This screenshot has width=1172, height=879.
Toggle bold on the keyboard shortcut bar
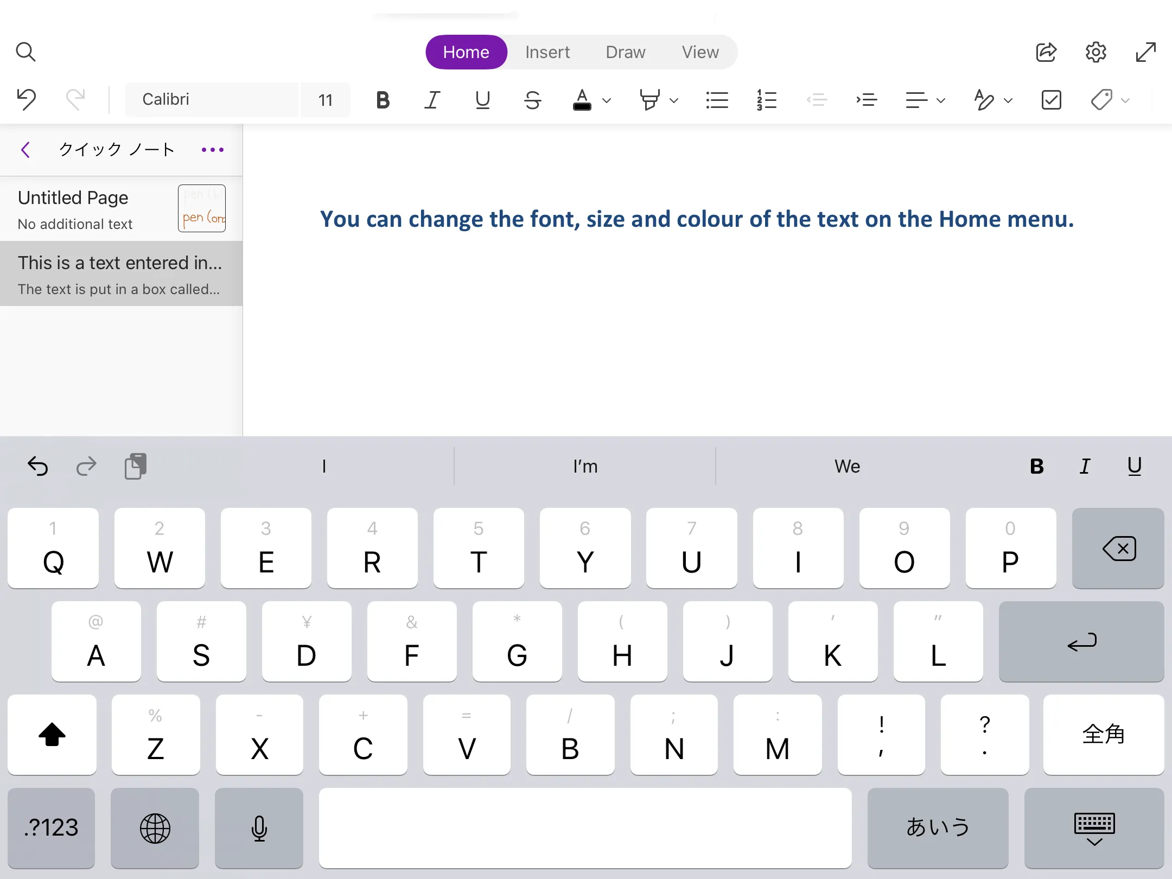tap(1037, 466)
